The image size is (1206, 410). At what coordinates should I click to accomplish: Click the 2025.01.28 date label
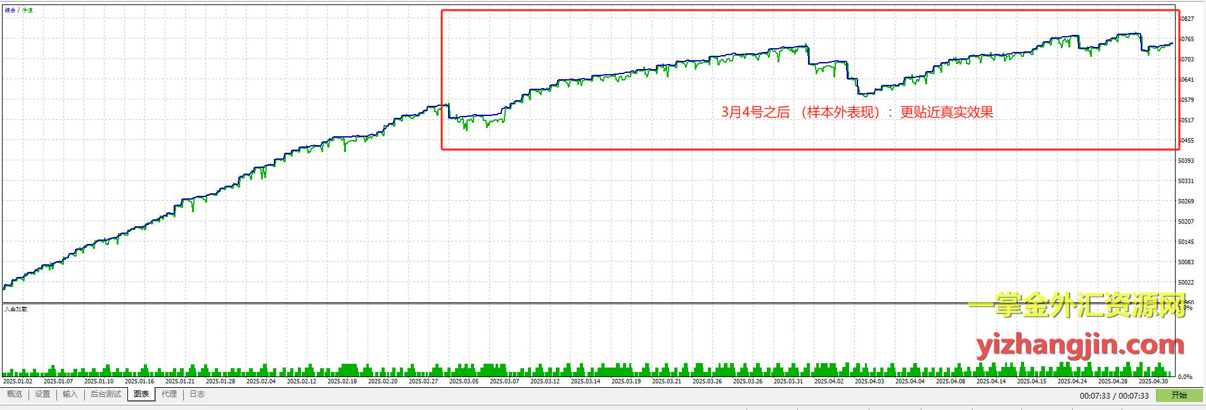[x=221, y=381]
